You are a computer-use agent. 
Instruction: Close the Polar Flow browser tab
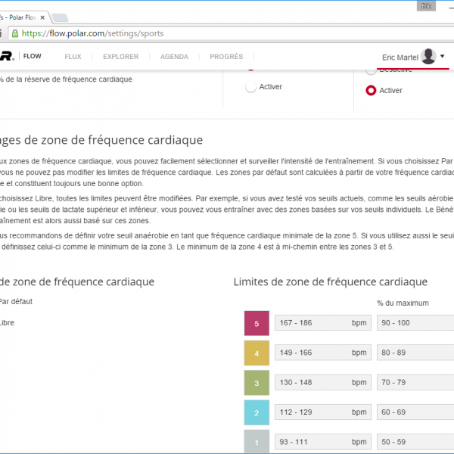(42, 17)
